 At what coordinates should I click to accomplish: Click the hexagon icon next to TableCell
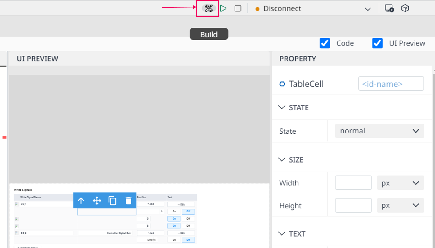click(282, 84)
